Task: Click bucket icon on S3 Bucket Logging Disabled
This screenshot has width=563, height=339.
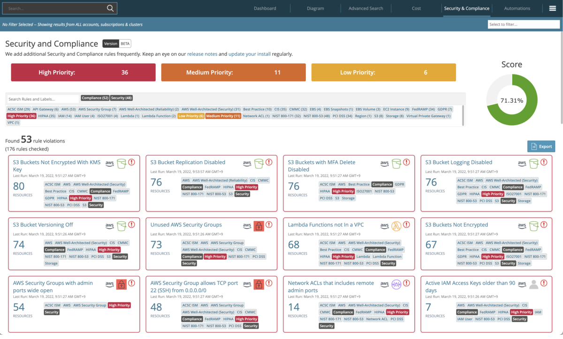Action: [533, 164]
